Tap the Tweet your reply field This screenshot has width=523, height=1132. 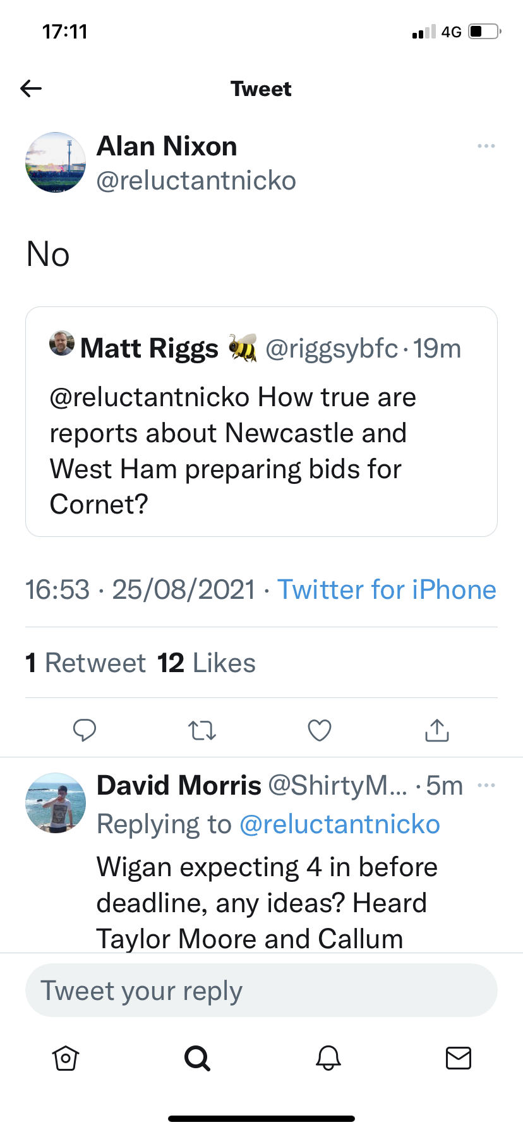pyautogui.click(x=261, y=990)
